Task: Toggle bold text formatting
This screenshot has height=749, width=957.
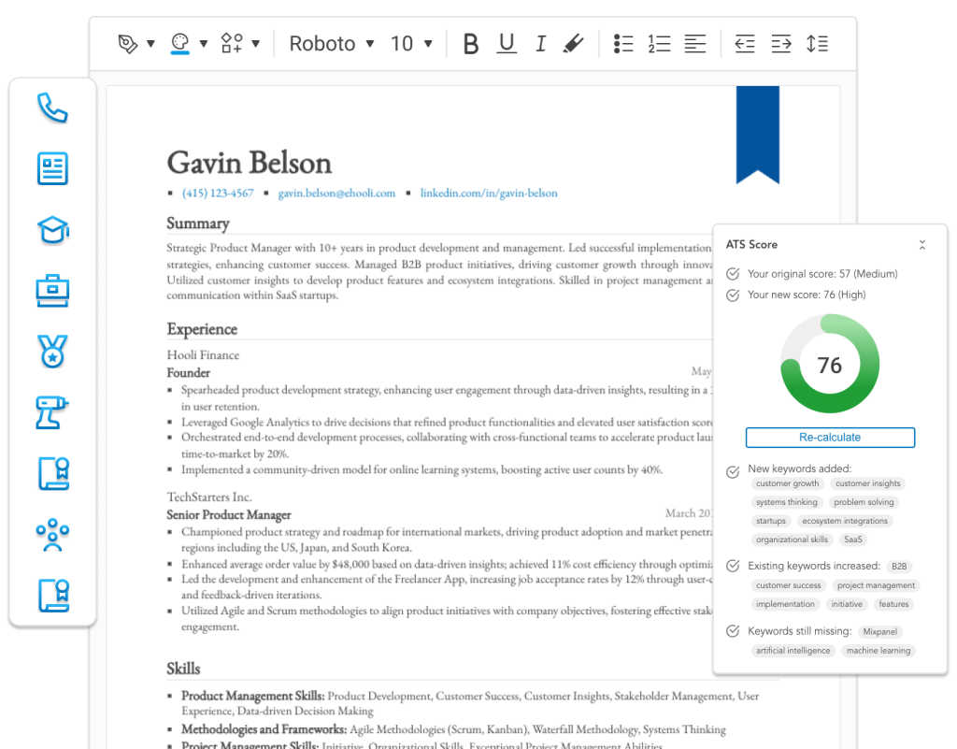Action: click(x=470, y=43)
